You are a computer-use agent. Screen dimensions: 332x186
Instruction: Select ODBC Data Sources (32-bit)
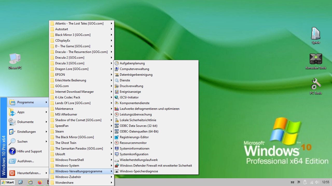click(x=156, y=126)
